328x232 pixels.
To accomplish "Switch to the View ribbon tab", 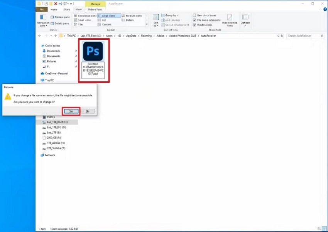I will point(79,9).
